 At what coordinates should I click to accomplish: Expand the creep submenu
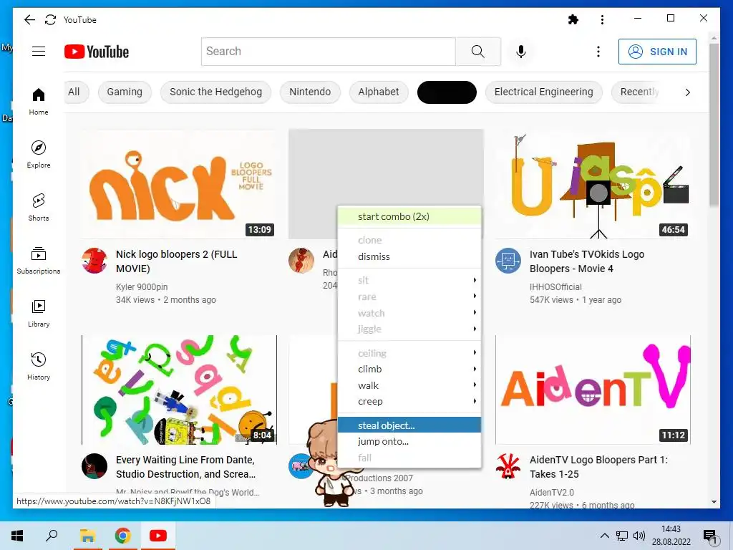coord(409,401)
